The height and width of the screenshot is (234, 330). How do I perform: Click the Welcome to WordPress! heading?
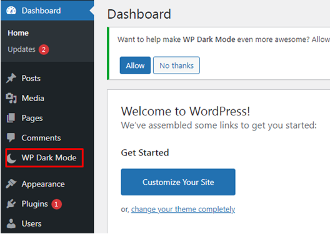186,111
